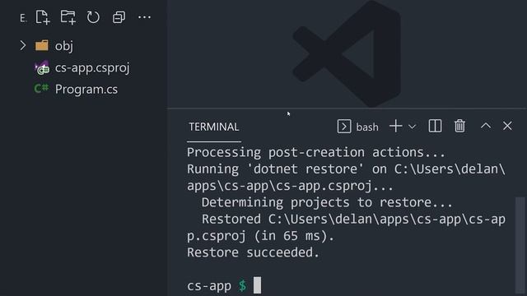
Task: Create a new folder in Explorer
Action: click(x=68, y=17)
